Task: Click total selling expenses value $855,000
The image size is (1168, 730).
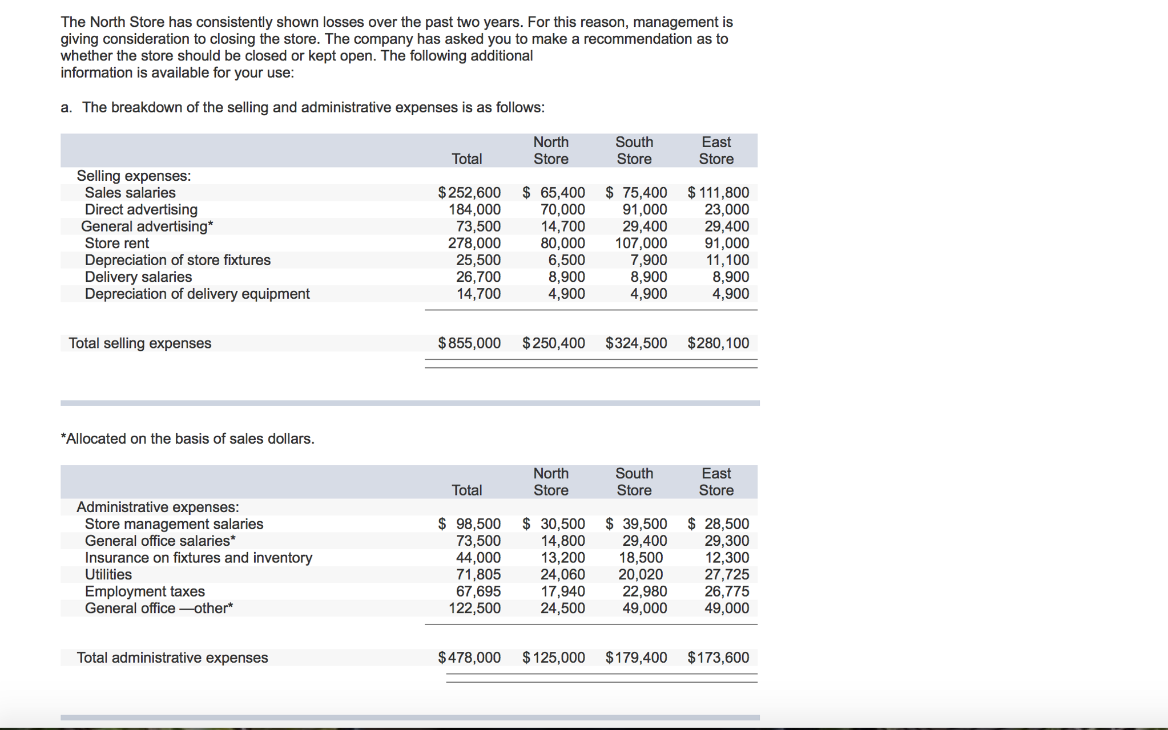Action: tap(469, 343)
